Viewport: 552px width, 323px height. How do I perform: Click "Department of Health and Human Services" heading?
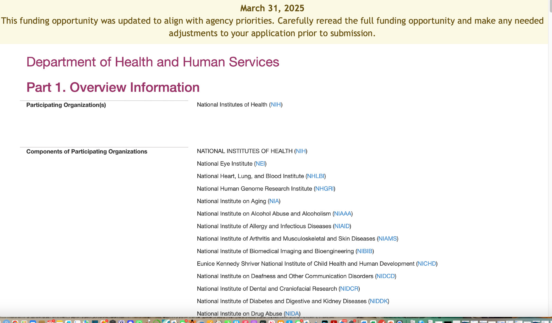153,62
